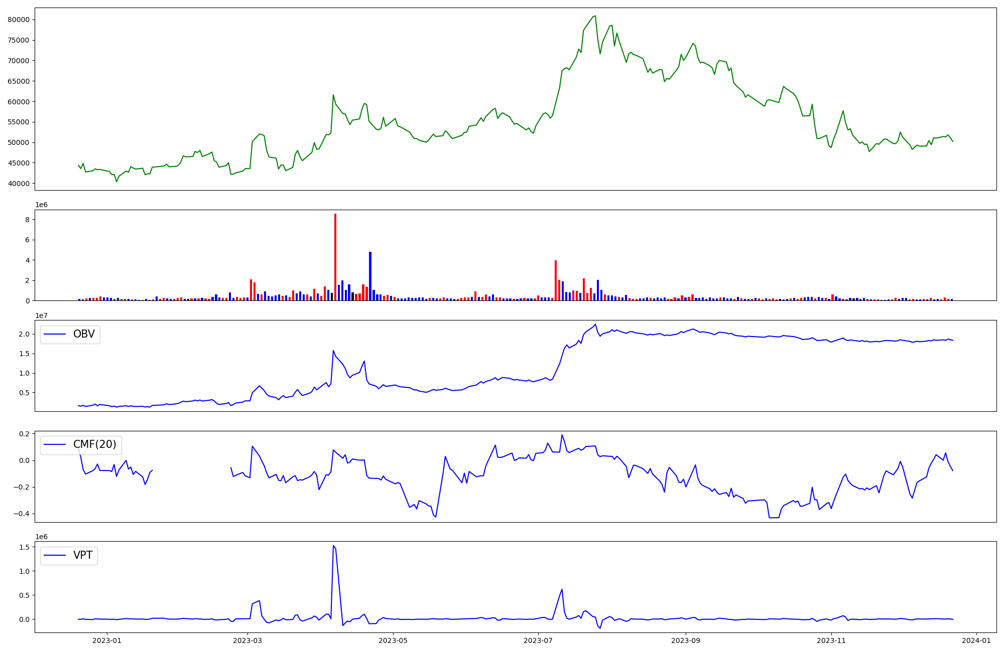Click the blue line sample in OBV legend
Viewport: 1004px width, 652px height.
(55, 334)
